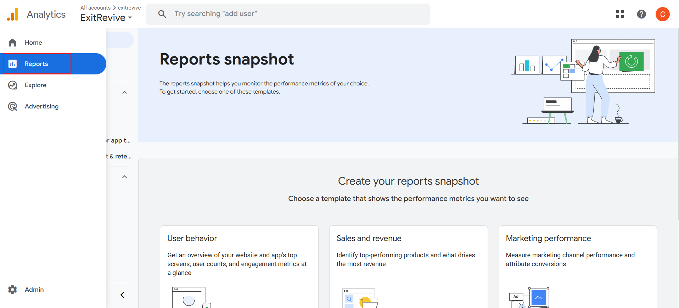
Task: Select the Explore menu item
Action: pyautogui.click(x=35, y=85)
